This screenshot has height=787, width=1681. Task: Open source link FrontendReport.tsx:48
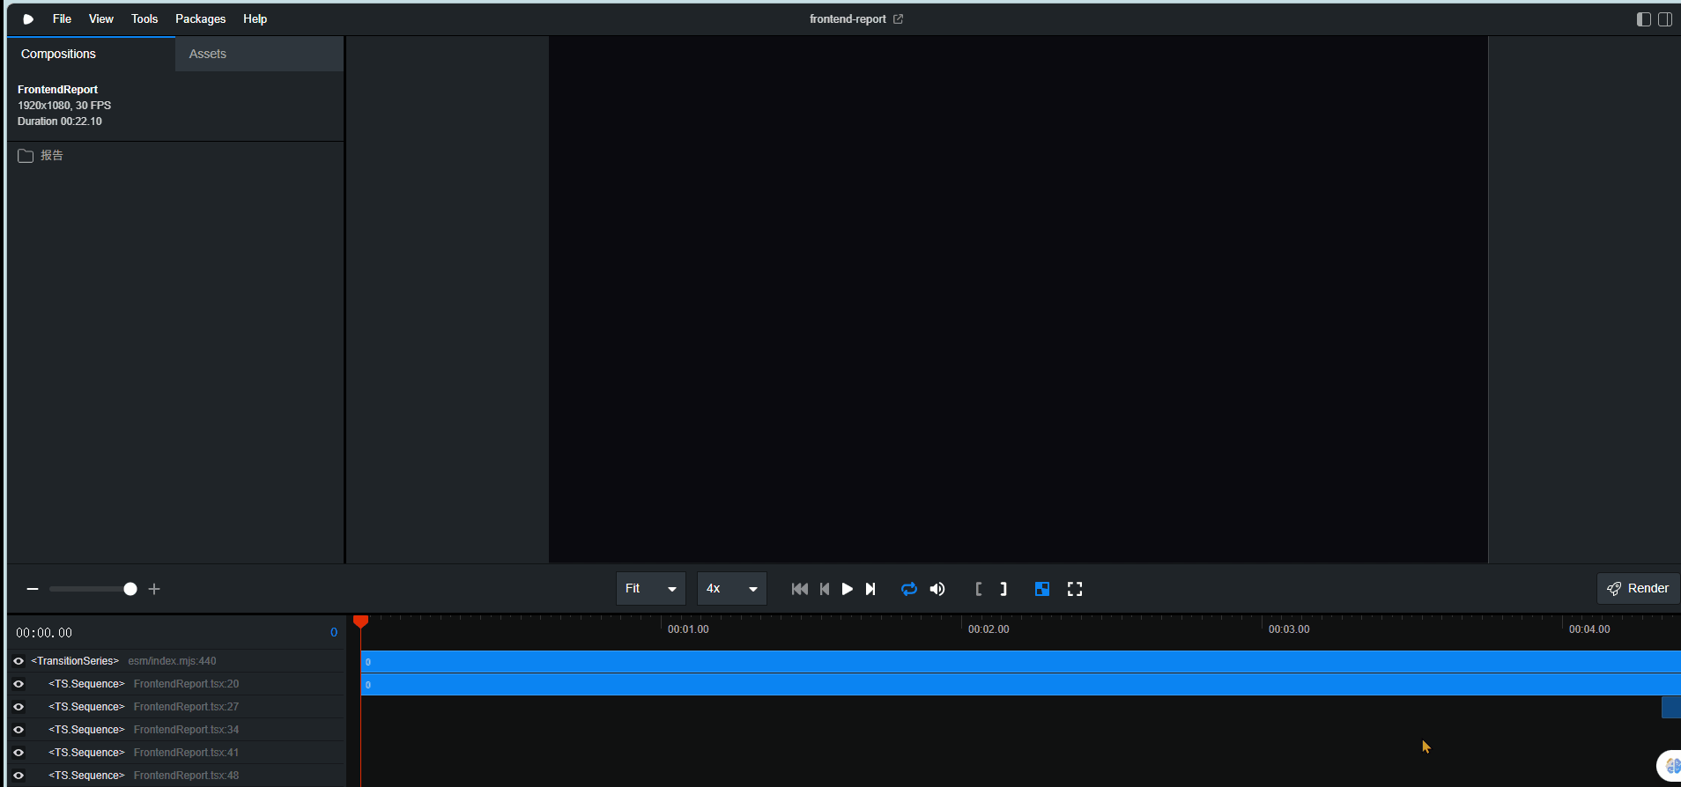coord(186,776)
